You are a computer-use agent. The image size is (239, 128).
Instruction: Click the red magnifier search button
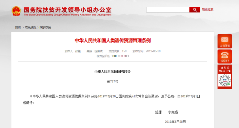tap(195, 10)
